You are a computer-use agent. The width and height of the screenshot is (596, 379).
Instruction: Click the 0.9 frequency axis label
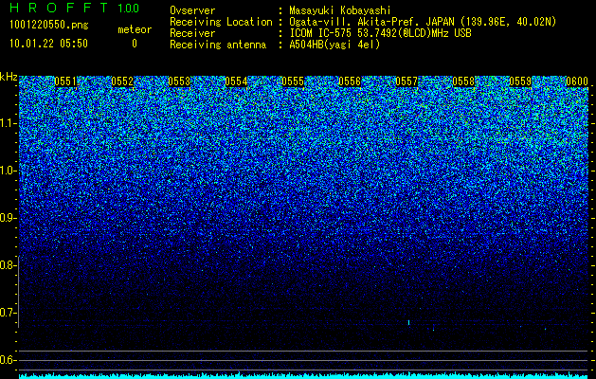8,218
